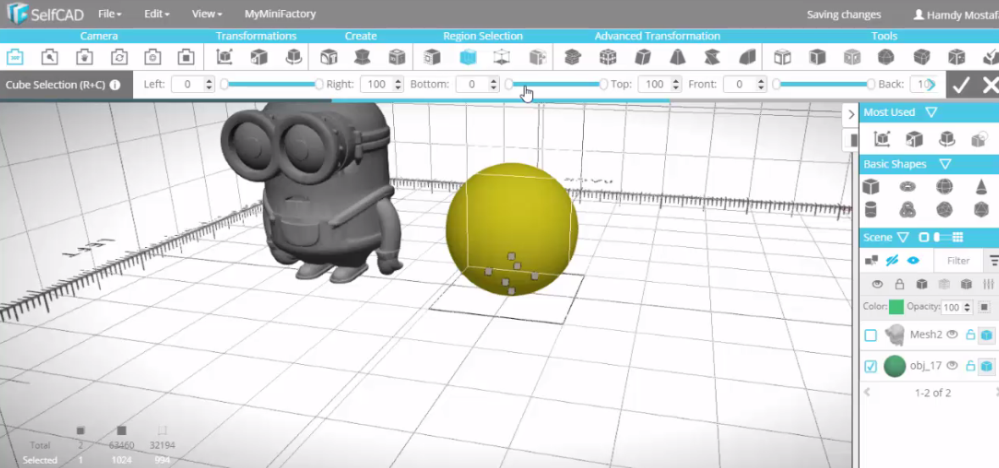Open the Scene filter options menu

(992, 261)
